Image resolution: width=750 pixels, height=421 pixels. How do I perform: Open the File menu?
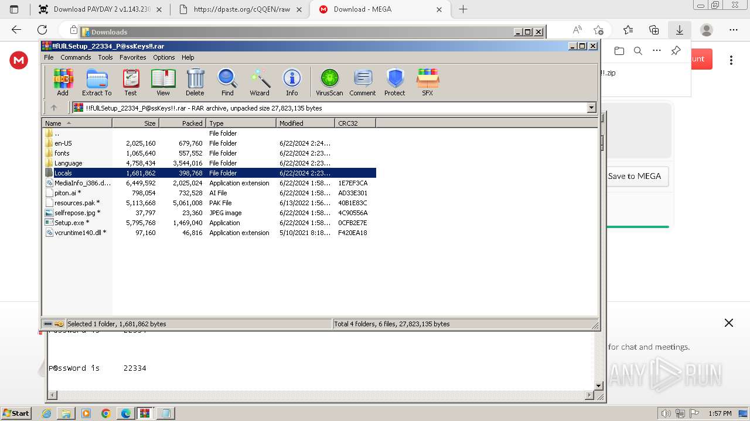49,57
